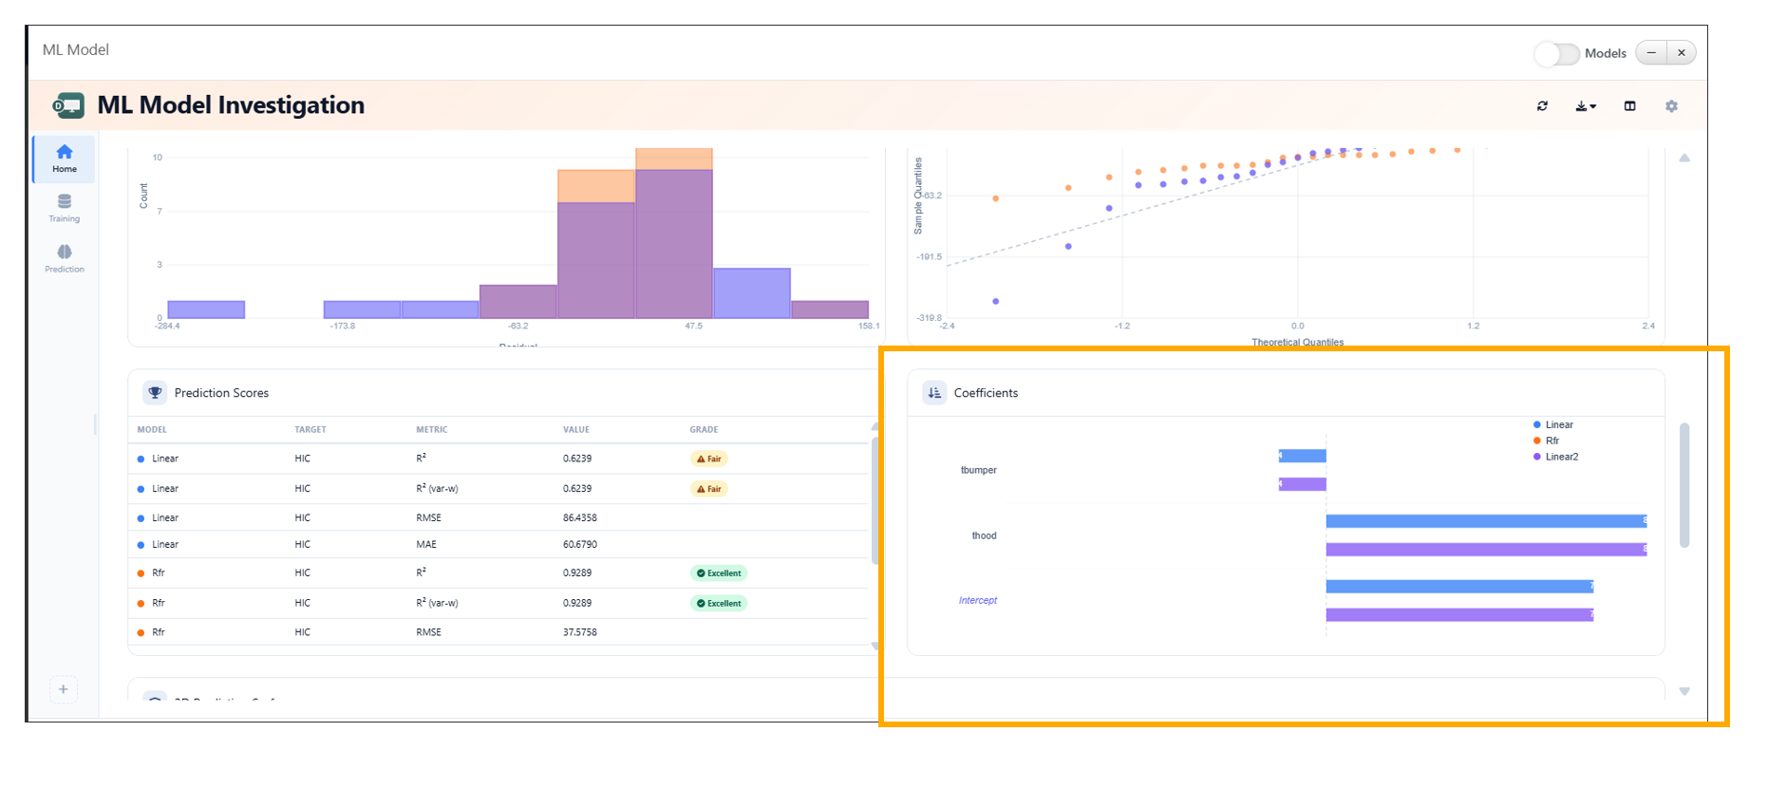Minimize the ML Model panel
The image size is (1768, 788).
[1651, 53]
